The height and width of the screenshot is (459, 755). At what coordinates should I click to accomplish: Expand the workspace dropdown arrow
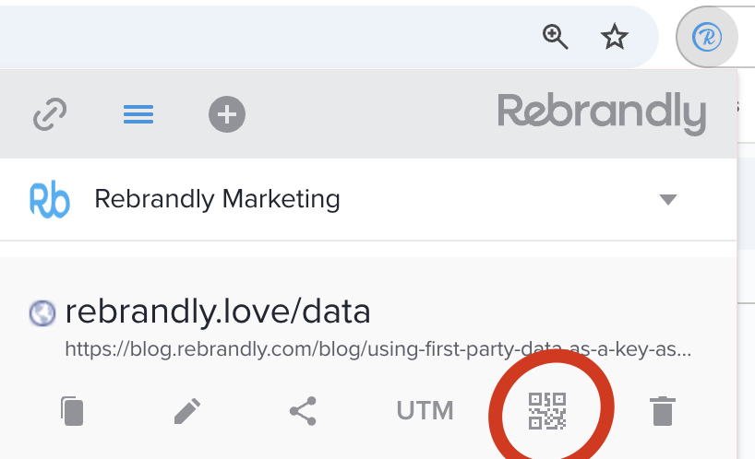668,199
